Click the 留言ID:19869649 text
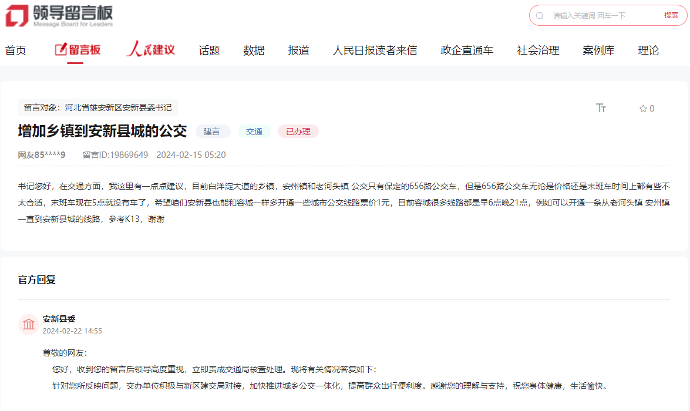 point(115,155)
